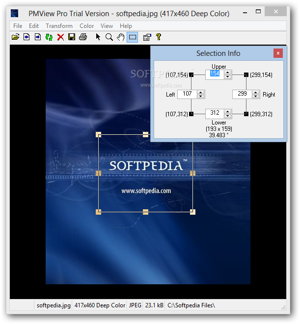Viewport: 300px width, 324px height.
Task: Open the Help menu
Action: (x=126, y=26)
